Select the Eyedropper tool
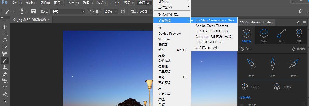Image resolution: width=309 pixels, height=106 pixels. [4, 54]
